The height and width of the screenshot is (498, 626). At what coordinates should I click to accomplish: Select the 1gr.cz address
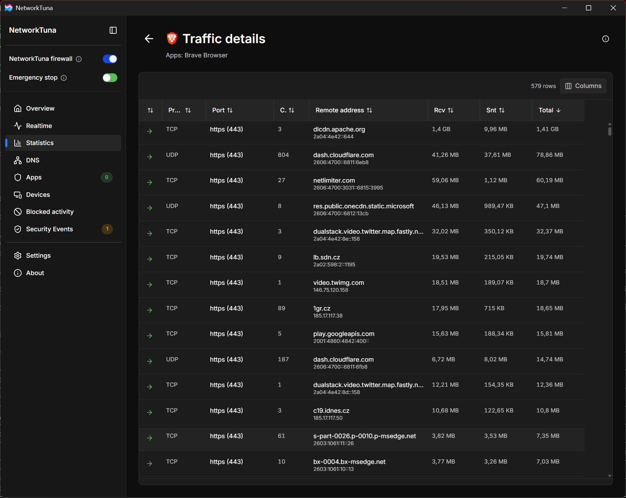[x=322, y=308]
